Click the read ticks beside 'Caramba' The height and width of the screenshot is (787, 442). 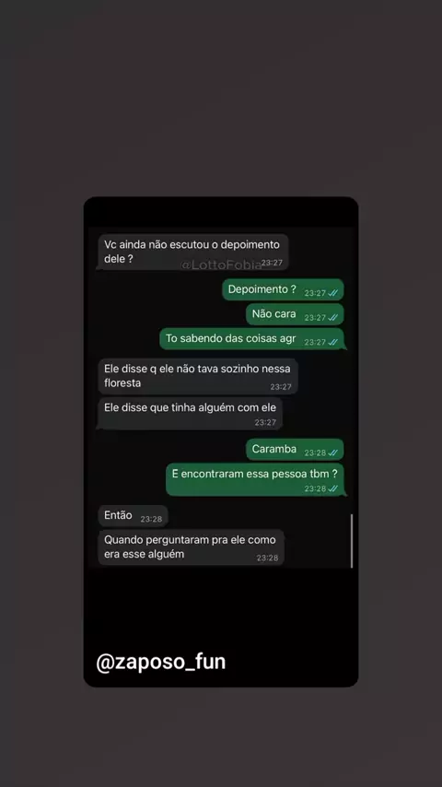pos(333,452)
